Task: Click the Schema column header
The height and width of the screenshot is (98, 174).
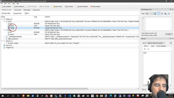Action: (47, 17)
